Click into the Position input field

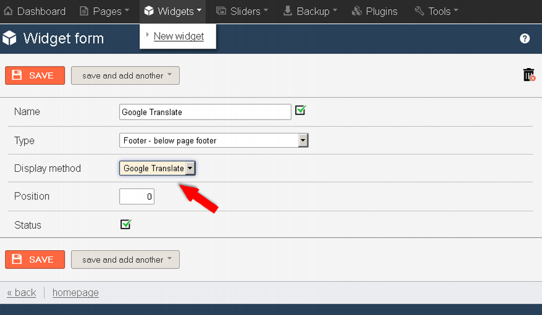click(137, 196)
